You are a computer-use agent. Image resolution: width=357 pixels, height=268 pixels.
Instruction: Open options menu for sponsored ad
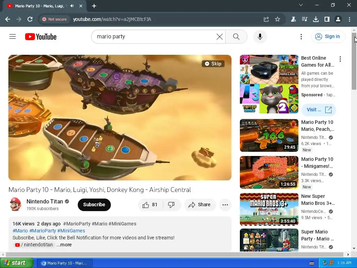pos(340,59)
